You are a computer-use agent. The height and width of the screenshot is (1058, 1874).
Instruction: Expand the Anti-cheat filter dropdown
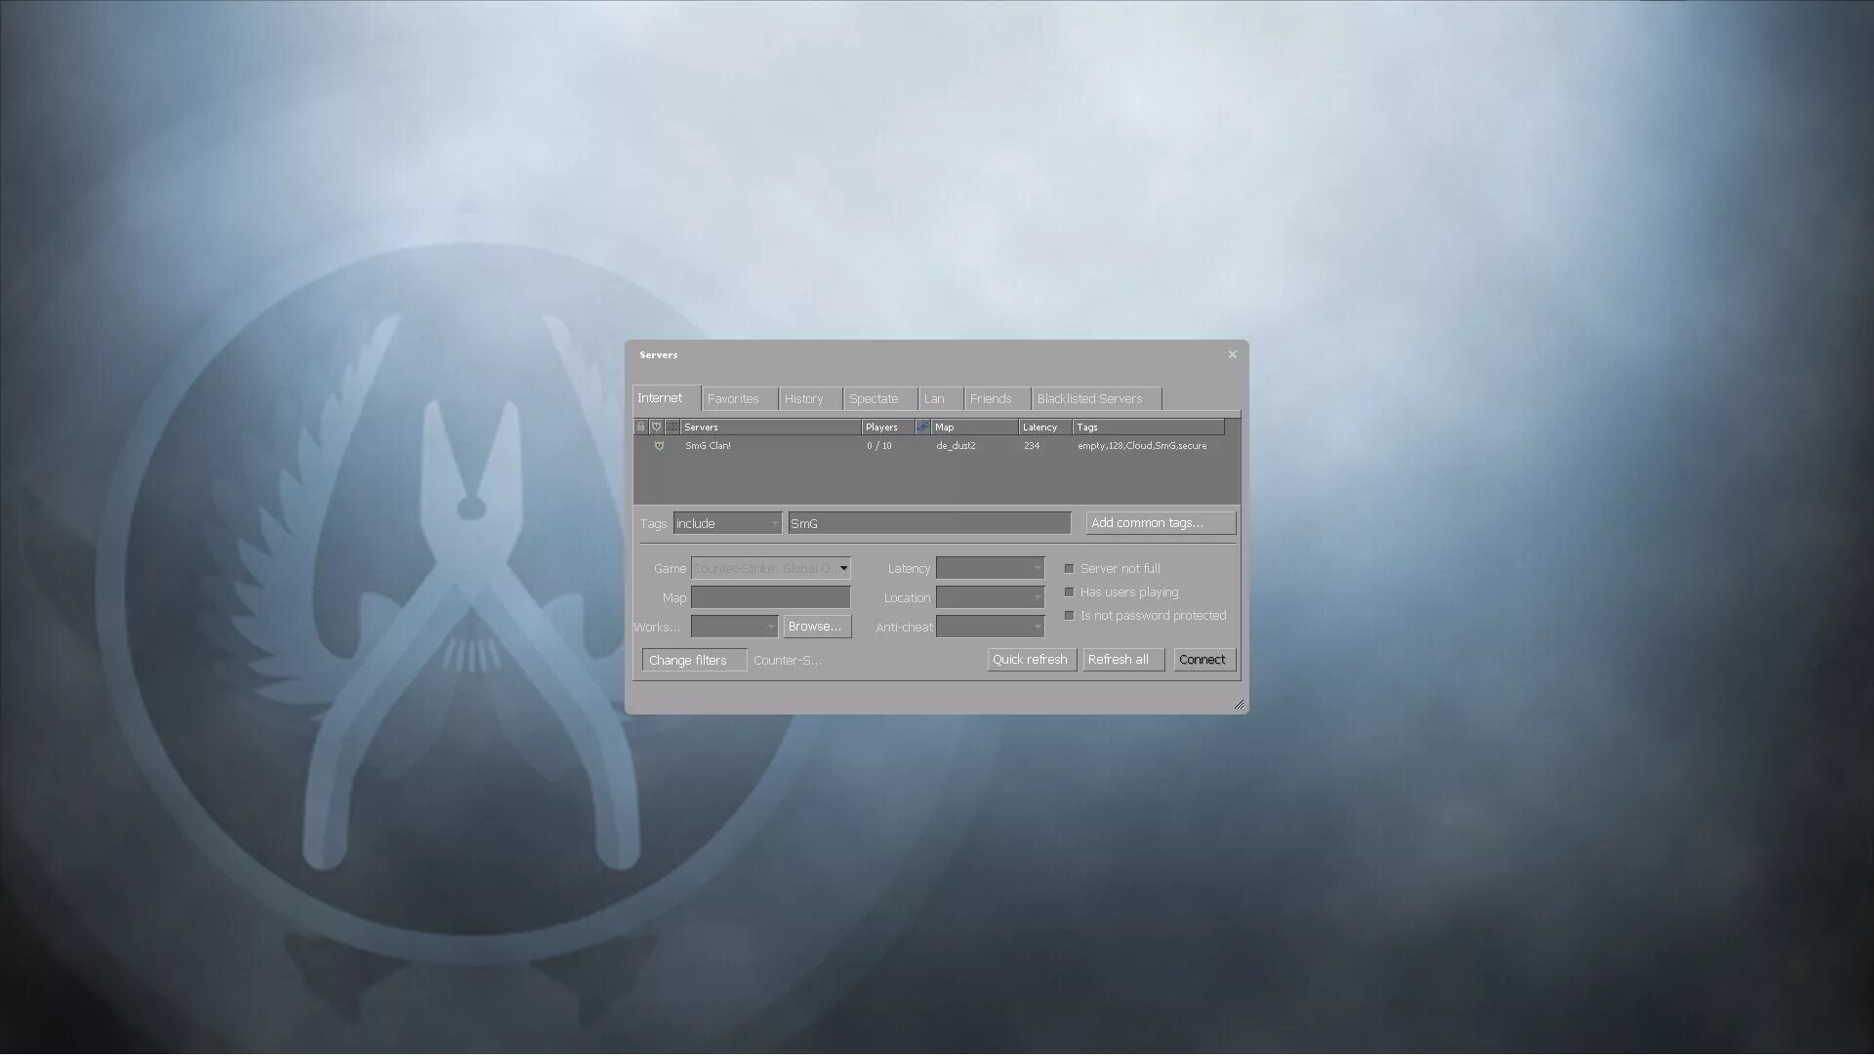tap(990, 628)
